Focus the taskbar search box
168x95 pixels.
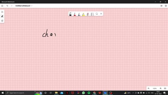click(x=24, y=93)
